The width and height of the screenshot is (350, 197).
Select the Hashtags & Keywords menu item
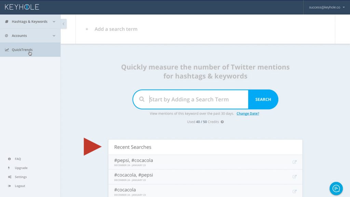pyautogui.click(x=30, y=22)
